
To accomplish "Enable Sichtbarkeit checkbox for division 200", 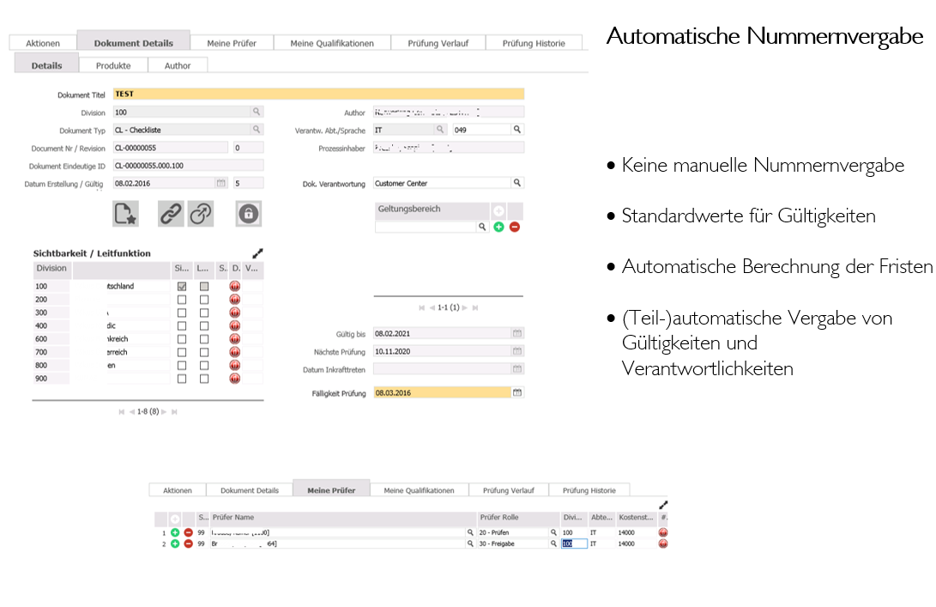I will point(182,300).
